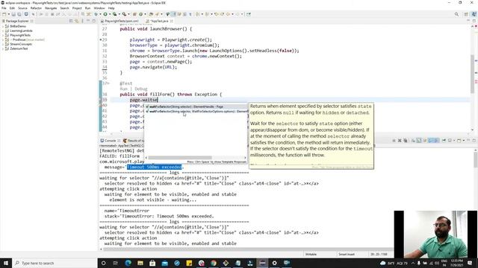This screenshot has width=478, height=268.
Task: Click the New Java Class icon
Action: point(140,14)
